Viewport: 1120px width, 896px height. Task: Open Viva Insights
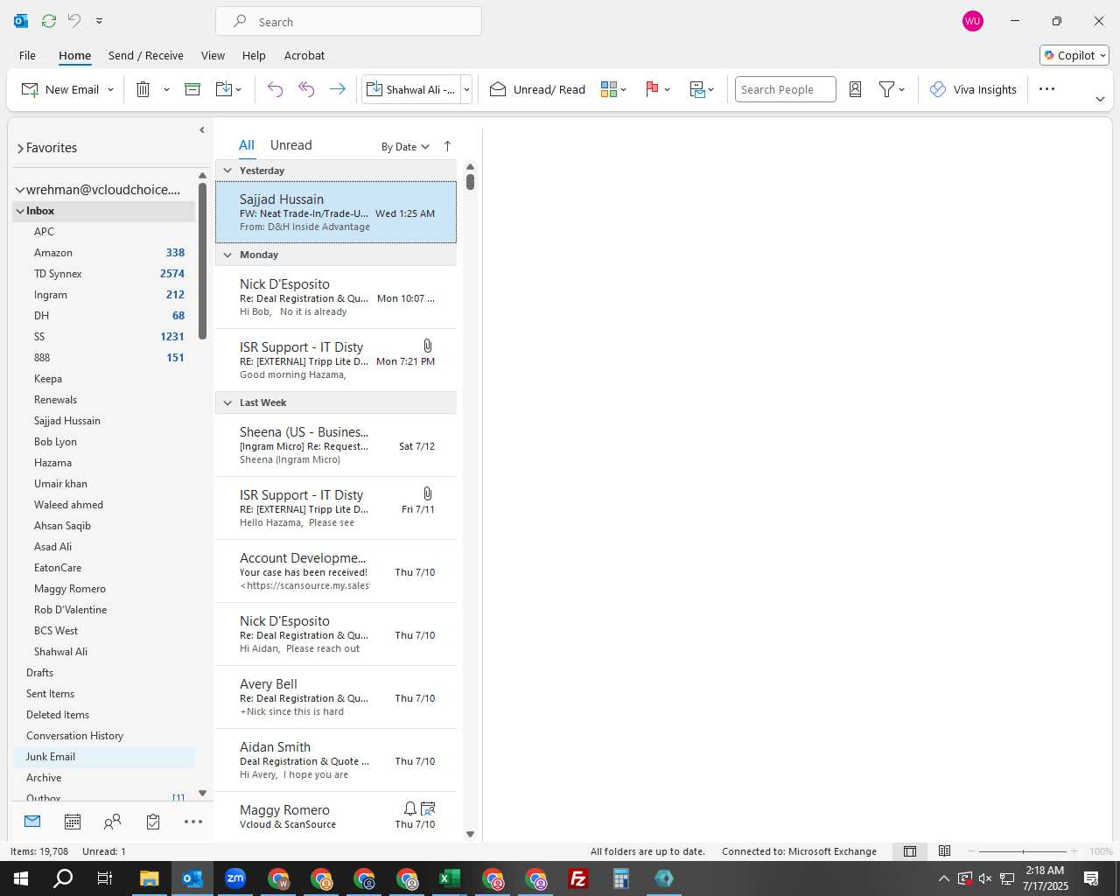tap(973, 89)
